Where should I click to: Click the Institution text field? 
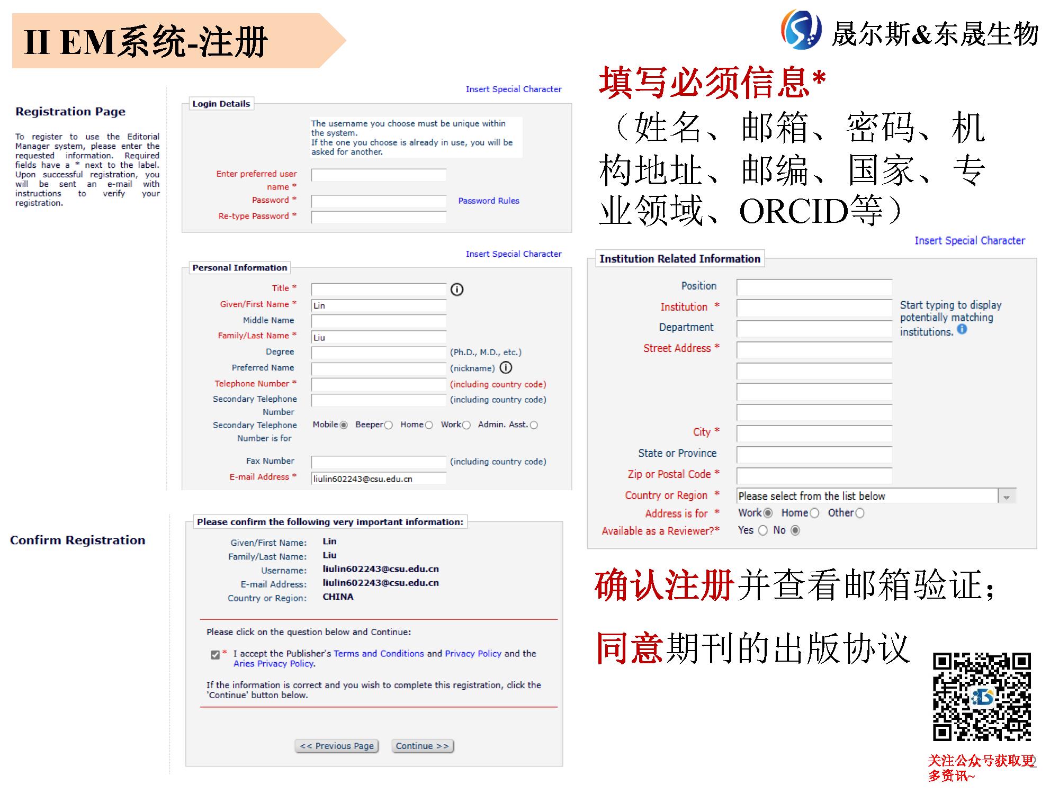[x=814, y=308]
